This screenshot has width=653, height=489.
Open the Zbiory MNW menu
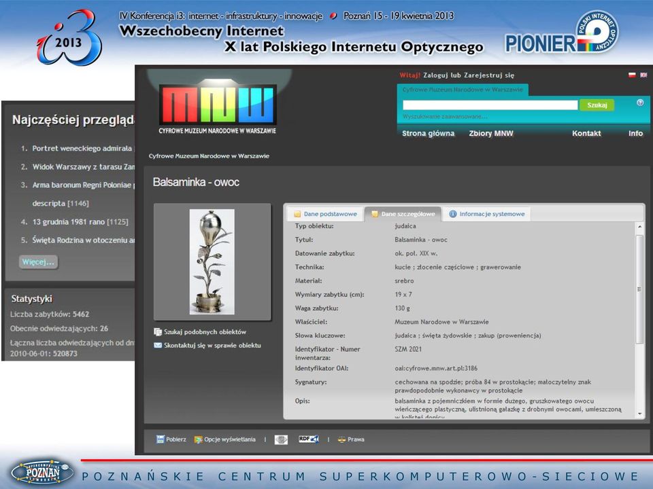point(491,133)
